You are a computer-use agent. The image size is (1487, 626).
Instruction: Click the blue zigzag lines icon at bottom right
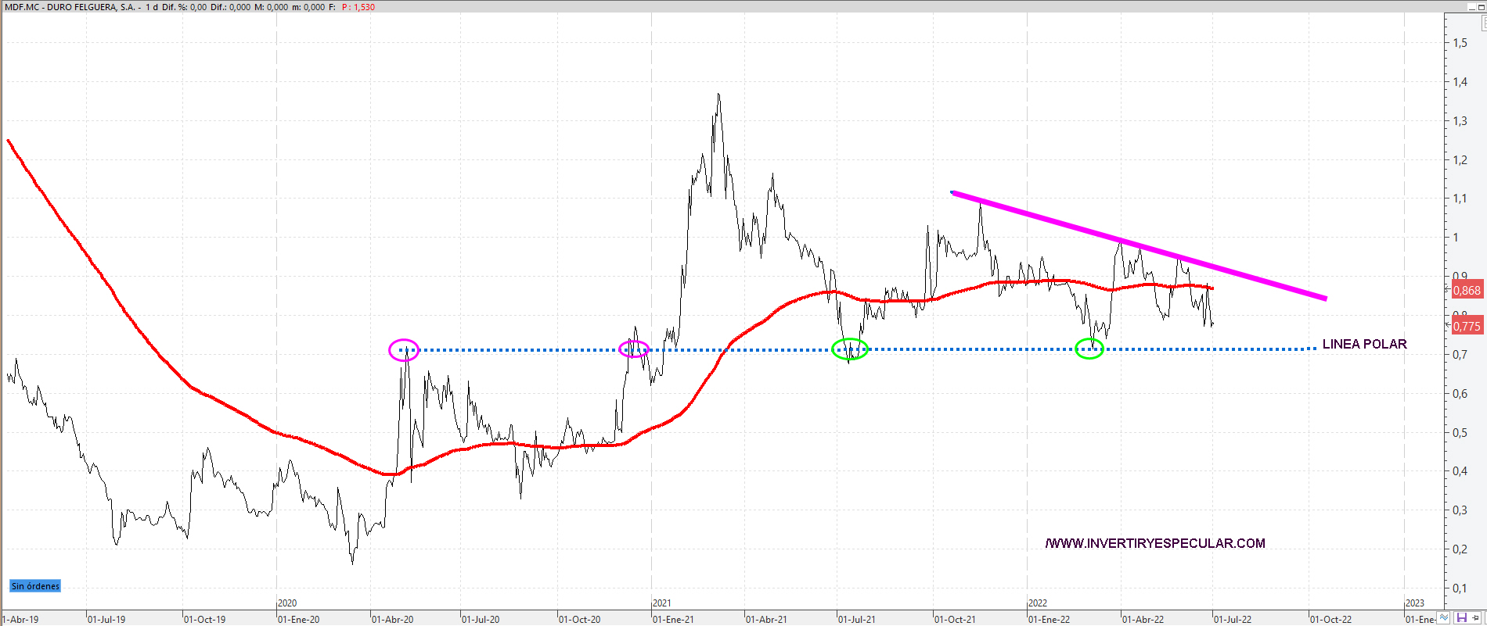(x=1445, y=618)
